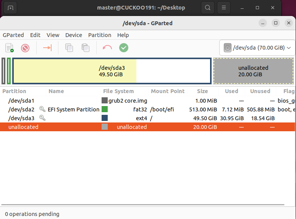Image resolution: width=296 pixels, height=219 pixels.
Task: Maximize the GParted window
Action: [276, 23]
